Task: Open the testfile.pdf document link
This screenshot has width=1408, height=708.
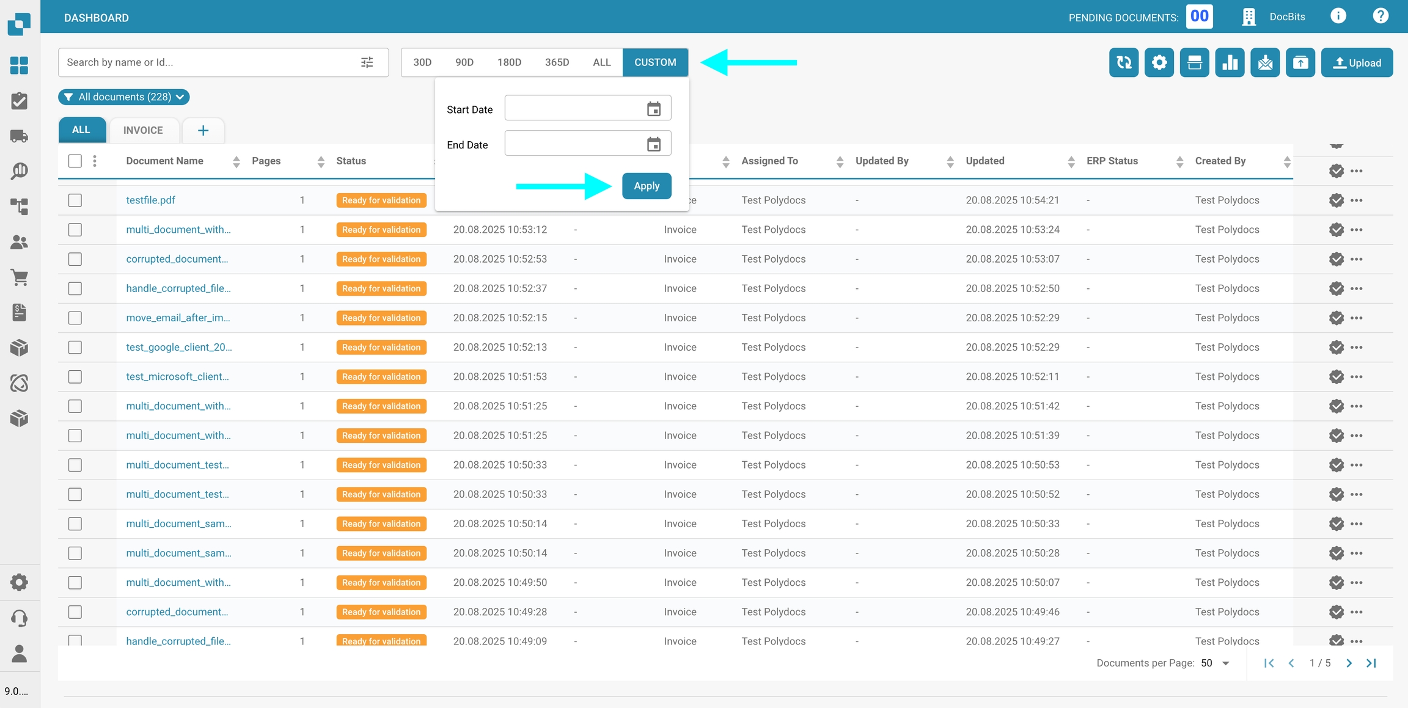Action: 150,200
